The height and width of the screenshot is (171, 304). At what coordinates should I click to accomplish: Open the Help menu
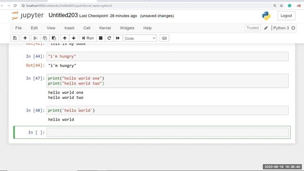[147, 28]
